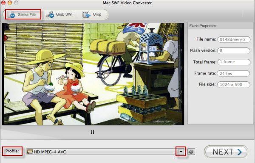Expand the Profile dropdown arrow
This screenshot has height=163, width=255.
click(x=181, y=152)
